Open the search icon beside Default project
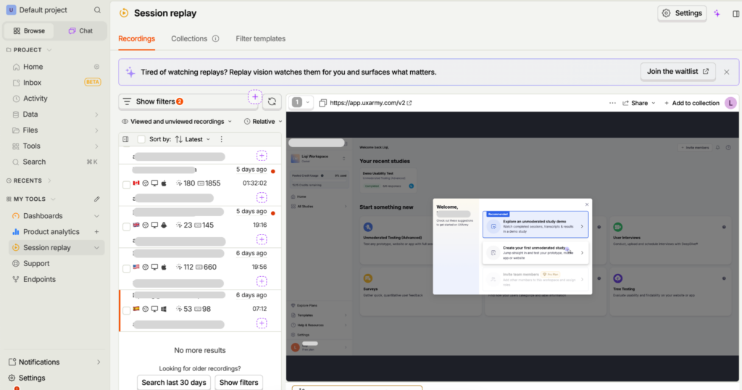The width and height of the screenshot is (742, 390). [x=97, y=10]
